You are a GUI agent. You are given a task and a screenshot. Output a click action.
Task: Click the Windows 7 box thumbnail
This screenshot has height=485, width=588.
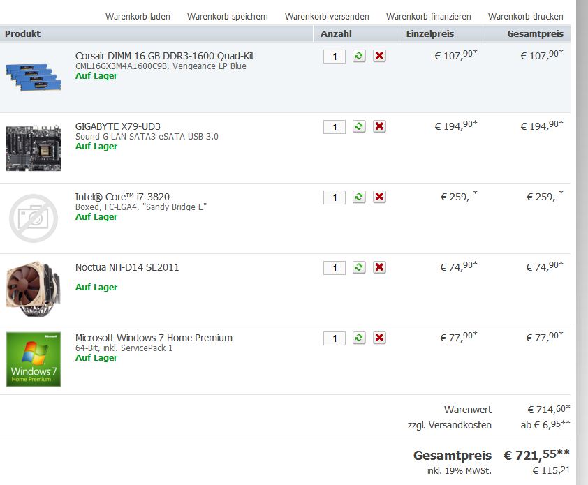pyautogui.click(x=34, y=359)
